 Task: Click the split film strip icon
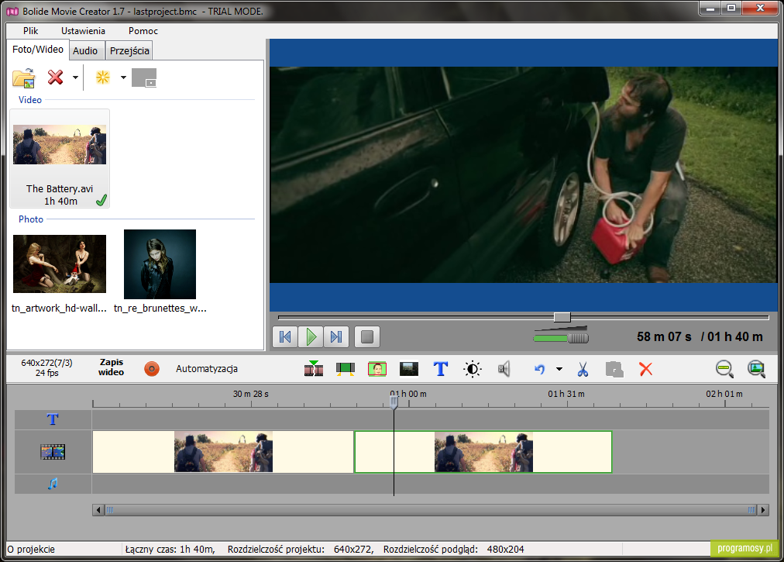314,368
